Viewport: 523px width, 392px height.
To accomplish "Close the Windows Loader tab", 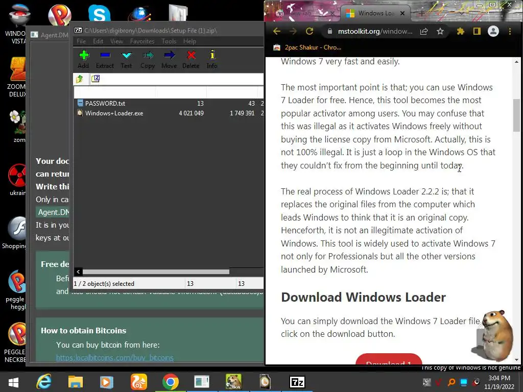I will click(402, 13).
